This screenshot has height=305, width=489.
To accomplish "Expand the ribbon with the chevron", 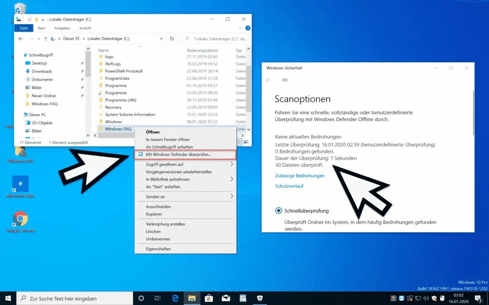I will point(241,28).
